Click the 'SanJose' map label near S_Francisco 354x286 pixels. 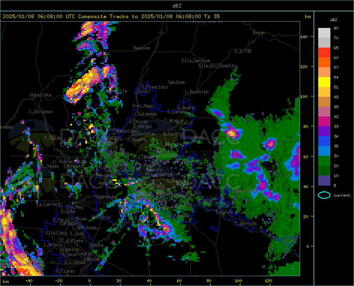pos(176,82)
